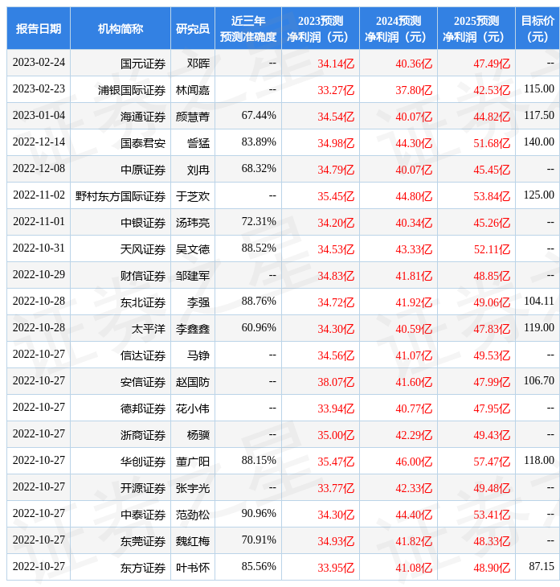Select the date cell 2023-02-24
The width and height of the screenshot is (560, 587).
coord(39,63)
